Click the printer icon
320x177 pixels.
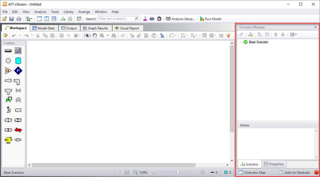coord(19,19)
